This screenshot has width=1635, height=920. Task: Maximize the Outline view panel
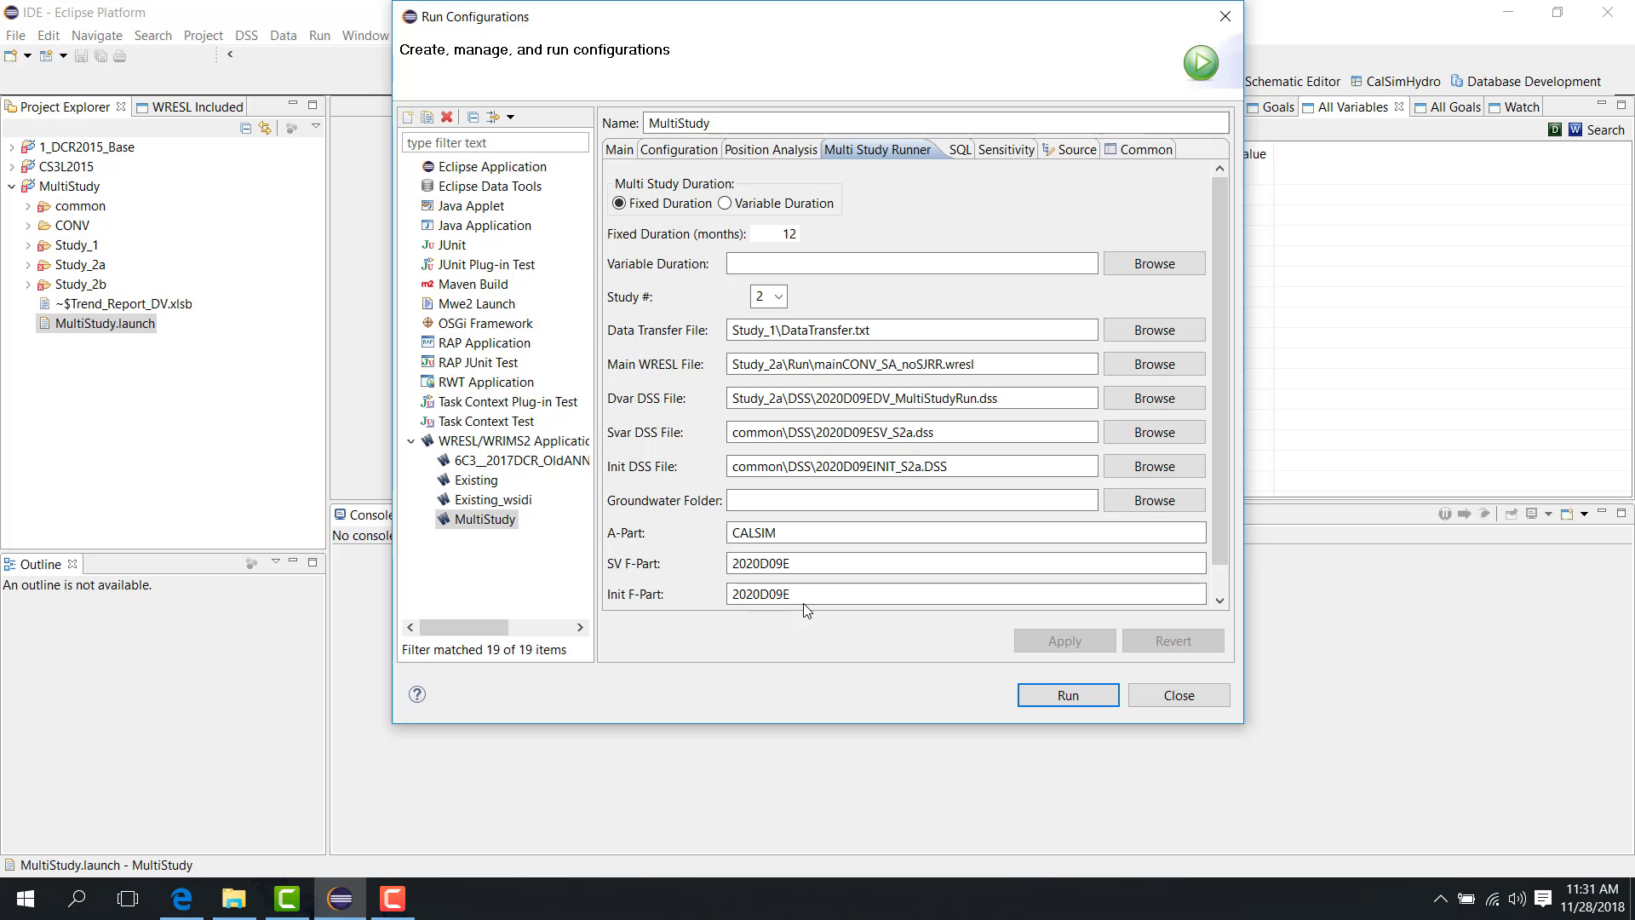[x=313, y=562]
